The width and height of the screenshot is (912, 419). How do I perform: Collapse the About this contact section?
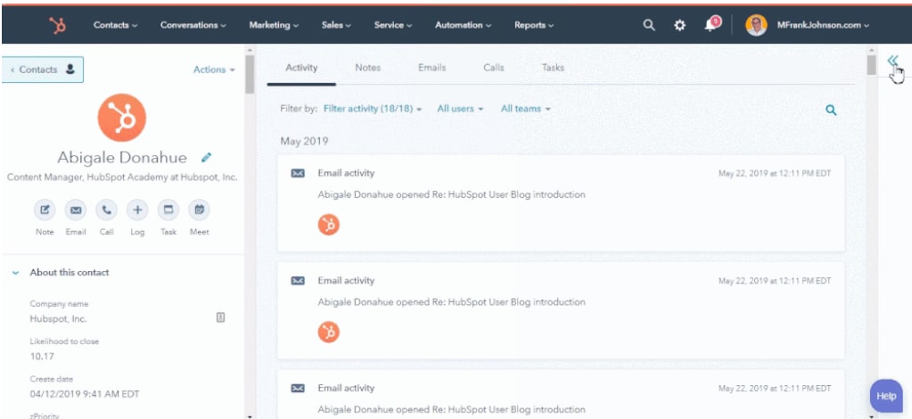[x=16, y=273]
